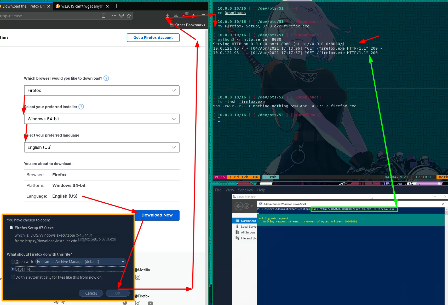
Task: Click help icon beside preferred installer
Action: point(81,107)
